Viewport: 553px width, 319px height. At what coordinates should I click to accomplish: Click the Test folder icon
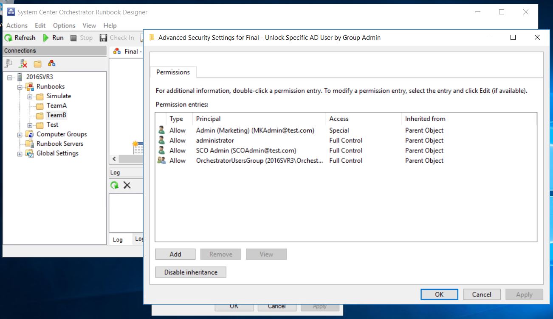[x=39, y=125]
